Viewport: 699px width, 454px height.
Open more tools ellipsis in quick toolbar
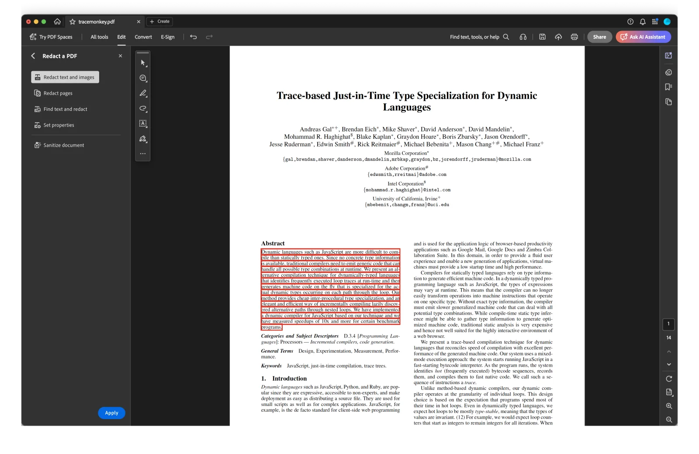pos(143,154)
